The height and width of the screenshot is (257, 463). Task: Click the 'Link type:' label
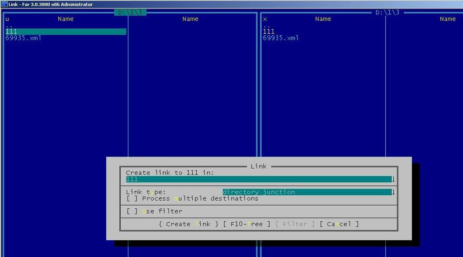pyautogui.click(x=146, y=192)
